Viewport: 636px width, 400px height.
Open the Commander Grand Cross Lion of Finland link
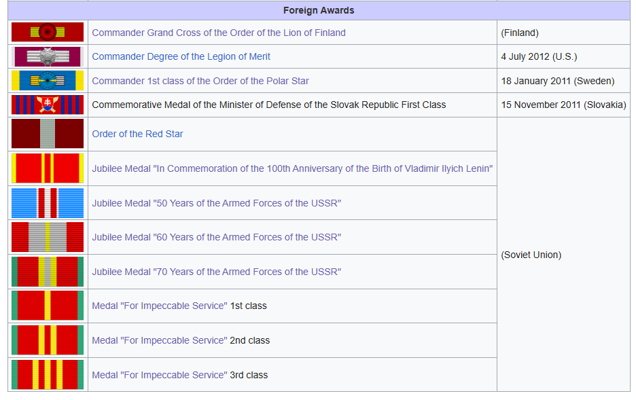pos(219,33)
